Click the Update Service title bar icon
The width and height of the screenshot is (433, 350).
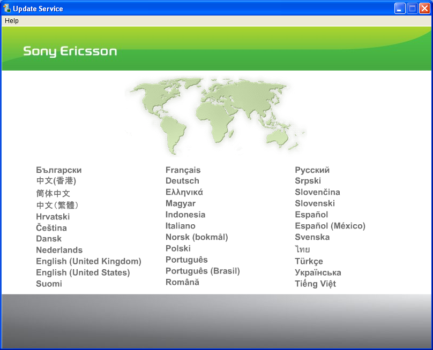tap(7, 9)
